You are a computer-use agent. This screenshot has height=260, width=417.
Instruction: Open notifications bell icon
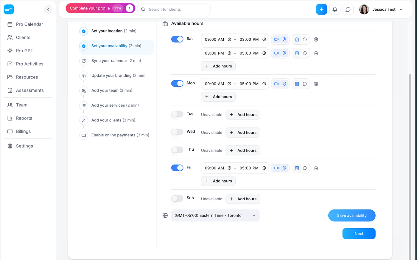coord(335,9)
